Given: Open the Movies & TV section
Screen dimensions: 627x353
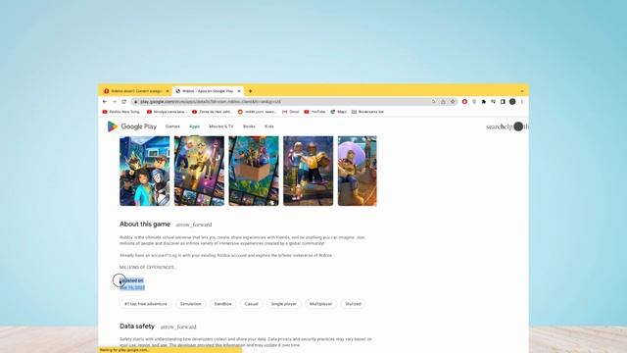Looking at the screenshot, I should pos(221,126).
